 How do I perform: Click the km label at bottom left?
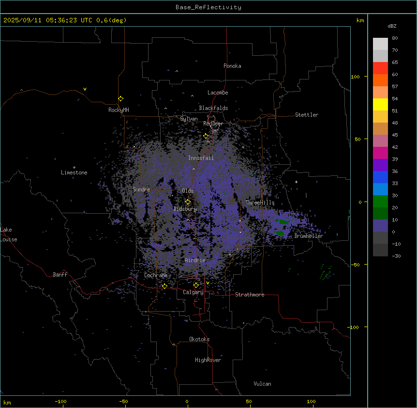pyautogui.click(x=7, y=402)
